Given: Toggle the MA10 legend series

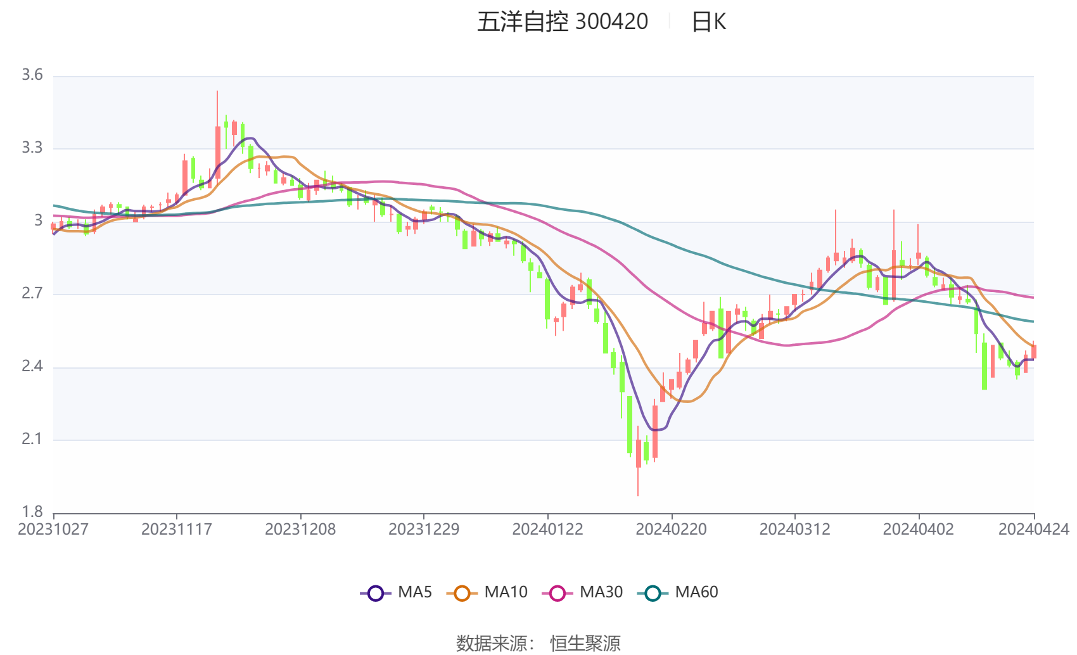Looking at the screenshot, I should [487, 593].
